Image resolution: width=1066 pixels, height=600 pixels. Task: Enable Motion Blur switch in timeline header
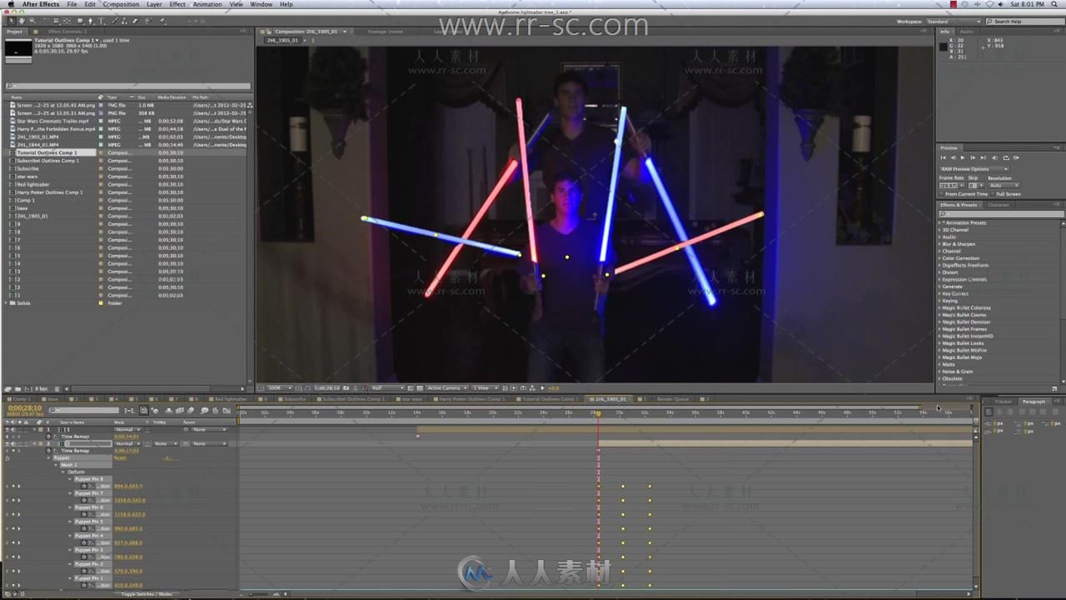coord(190,410)
